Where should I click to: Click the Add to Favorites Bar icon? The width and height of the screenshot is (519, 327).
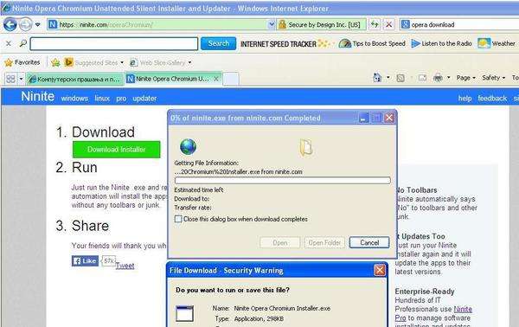click(55, 62)
